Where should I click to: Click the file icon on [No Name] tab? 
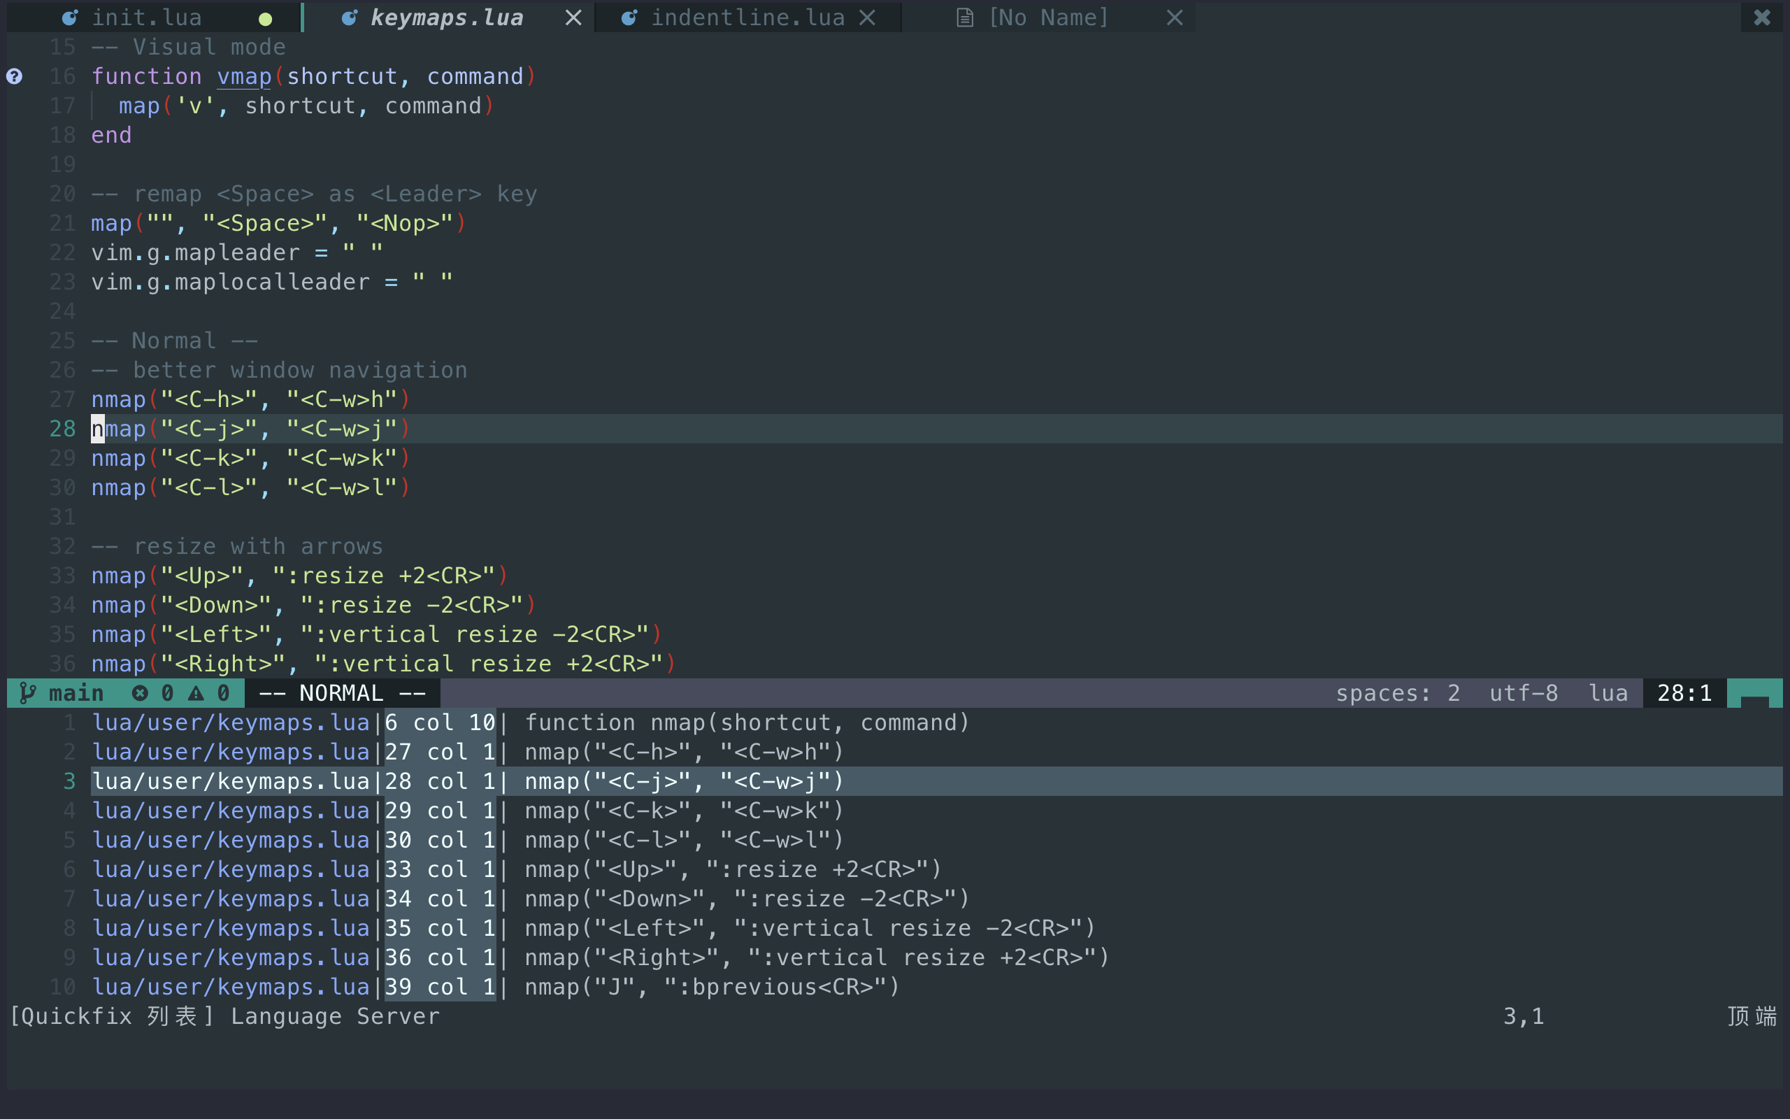point(964,17)
